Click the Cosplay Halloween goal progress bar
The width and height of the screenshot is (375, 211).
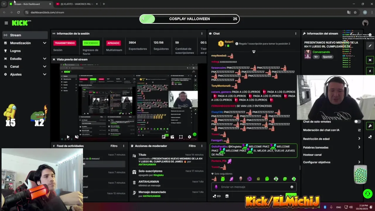(x=189, y=19)
